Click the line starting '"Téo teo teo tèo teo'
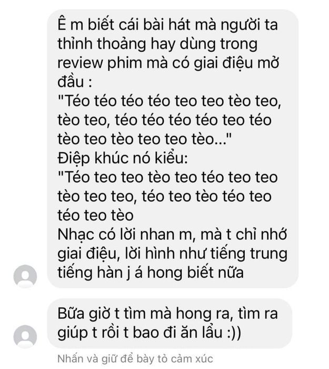Viewport: 329px width, 369px height. (x=167, y=177)
